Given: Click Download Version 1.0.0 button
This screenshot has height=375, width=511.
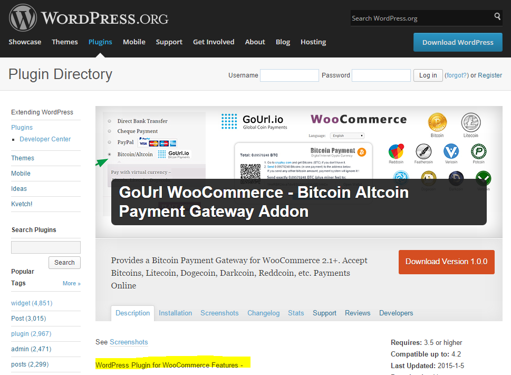Looking at the screenshot, I should click(447, 262).
